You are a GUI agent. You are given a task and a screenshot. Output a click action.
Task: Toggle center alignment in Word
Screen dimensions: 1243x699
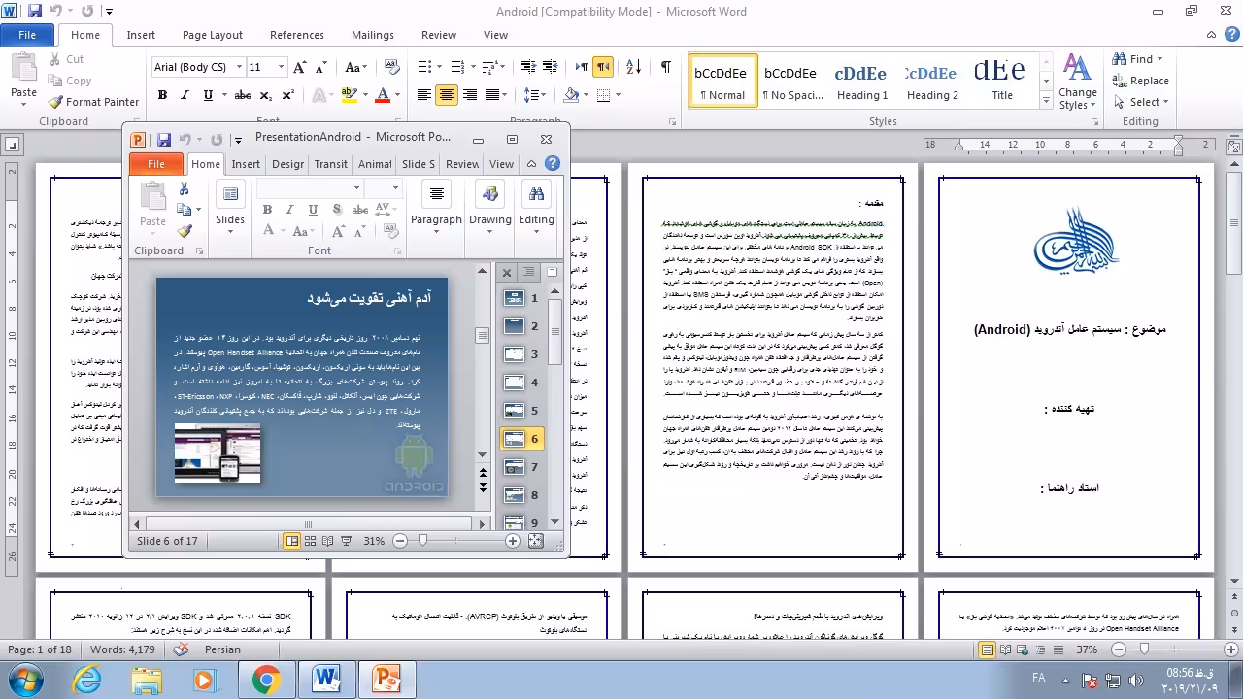pyautogui.click(x=447, y=95)
